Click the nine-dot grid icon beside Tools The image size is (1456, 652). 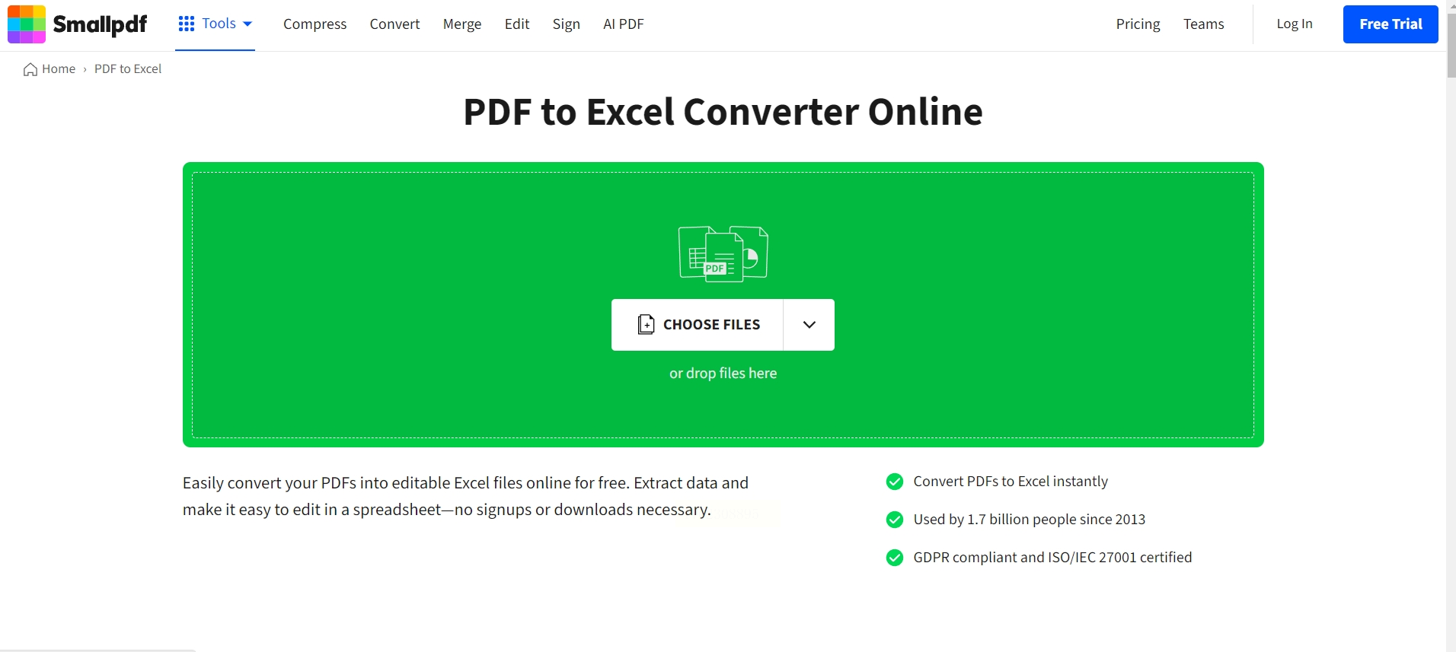pos(187,24)
